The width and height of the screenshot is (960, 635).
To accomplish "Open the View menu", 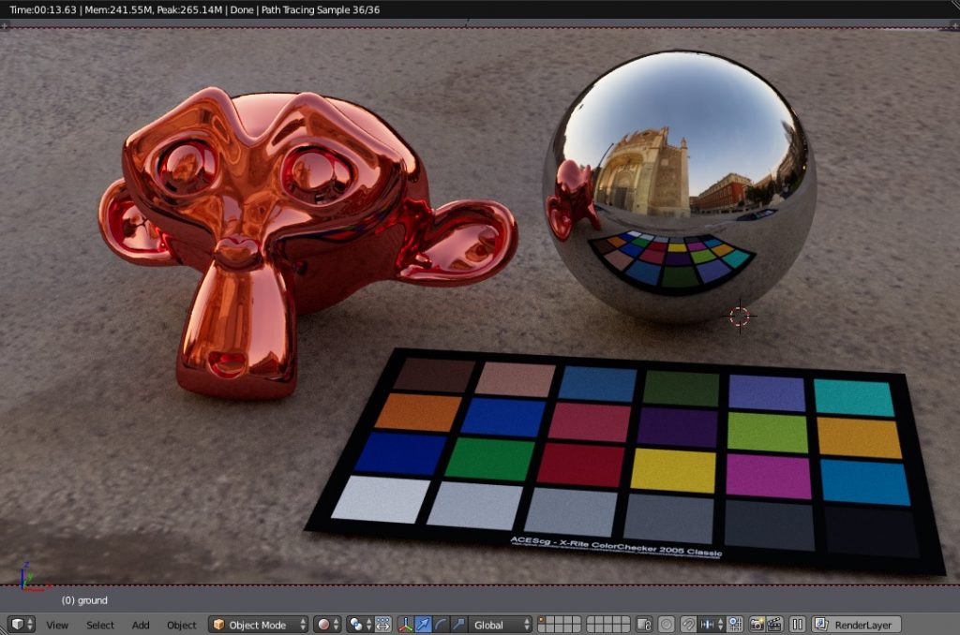I will click(57, 626).
